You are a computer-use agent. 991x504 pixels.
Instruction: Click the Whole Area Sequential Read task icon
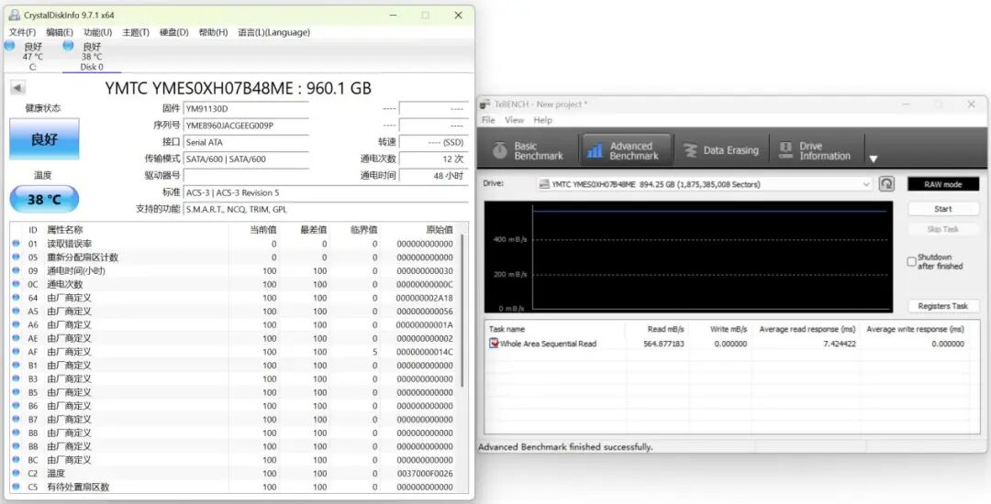[494, 344]
